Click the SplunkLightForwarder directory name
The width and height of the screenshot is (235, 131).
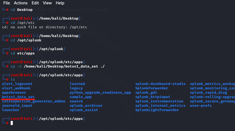157,110
